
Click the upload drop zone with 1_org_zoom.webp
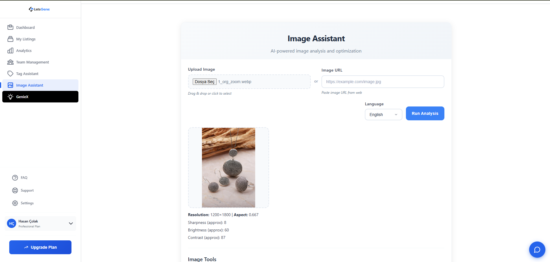tap(249, 82)
